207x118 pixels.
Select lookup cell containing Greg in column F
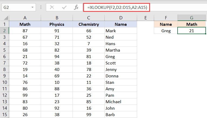click(166, 31)
